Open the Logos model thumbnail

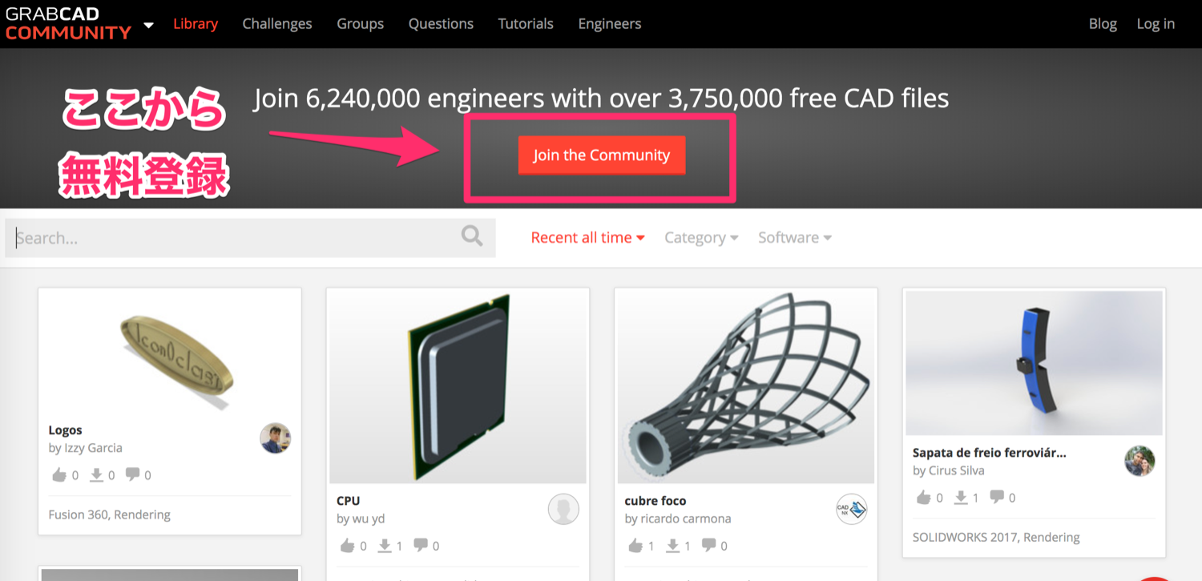coord(170,353)
